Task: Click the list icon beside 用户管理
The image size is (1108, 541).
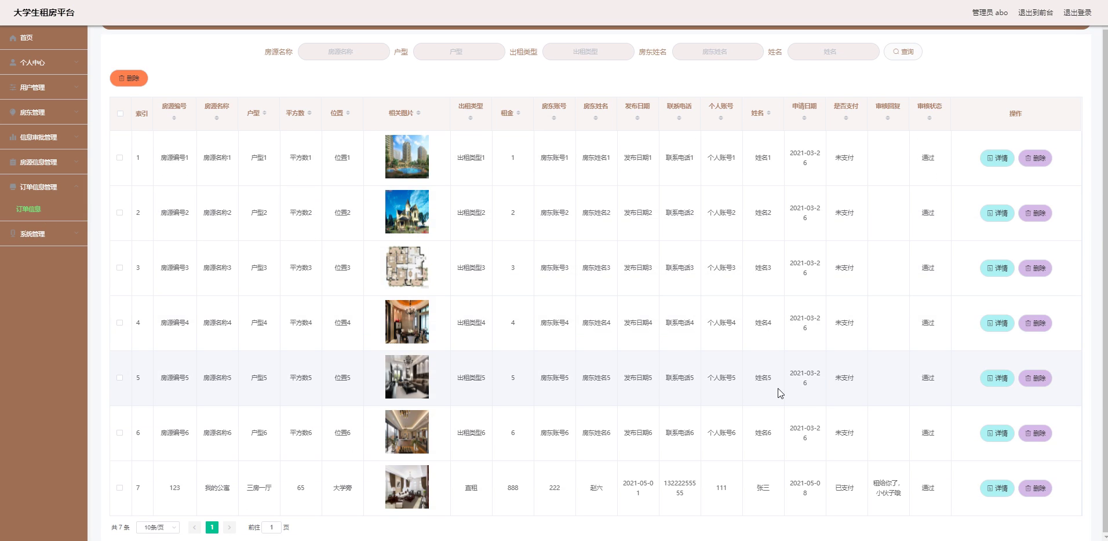Action: 13,87
